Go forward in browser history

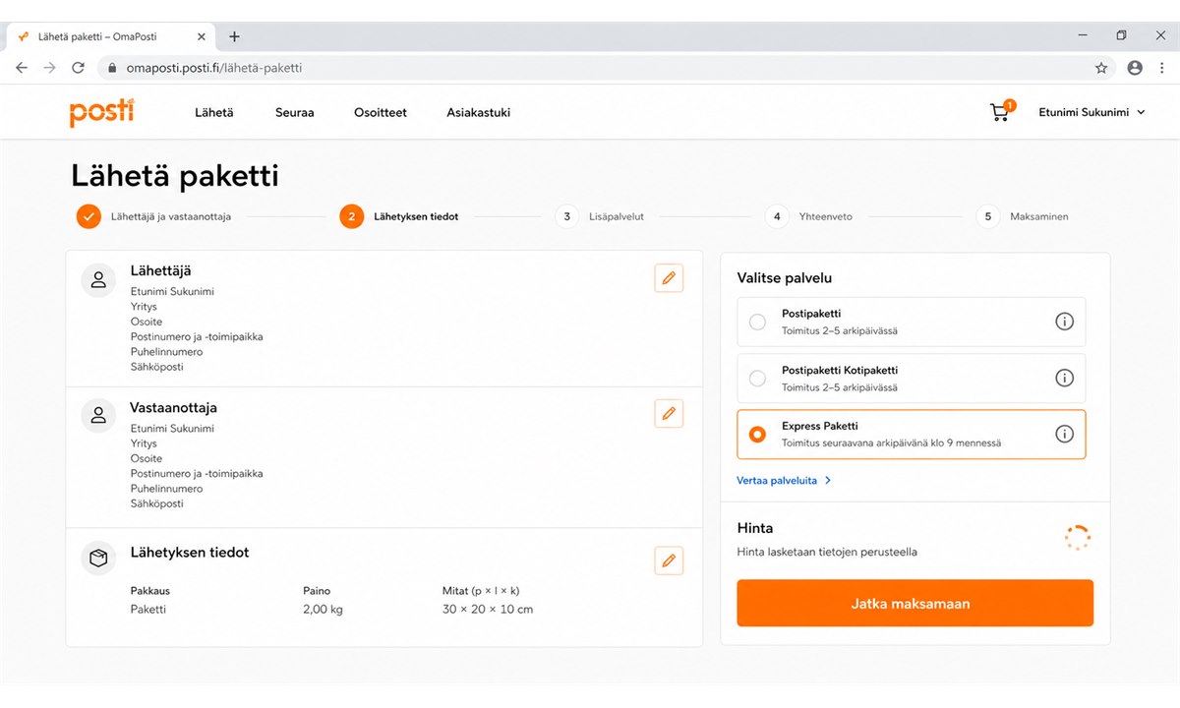50,68
